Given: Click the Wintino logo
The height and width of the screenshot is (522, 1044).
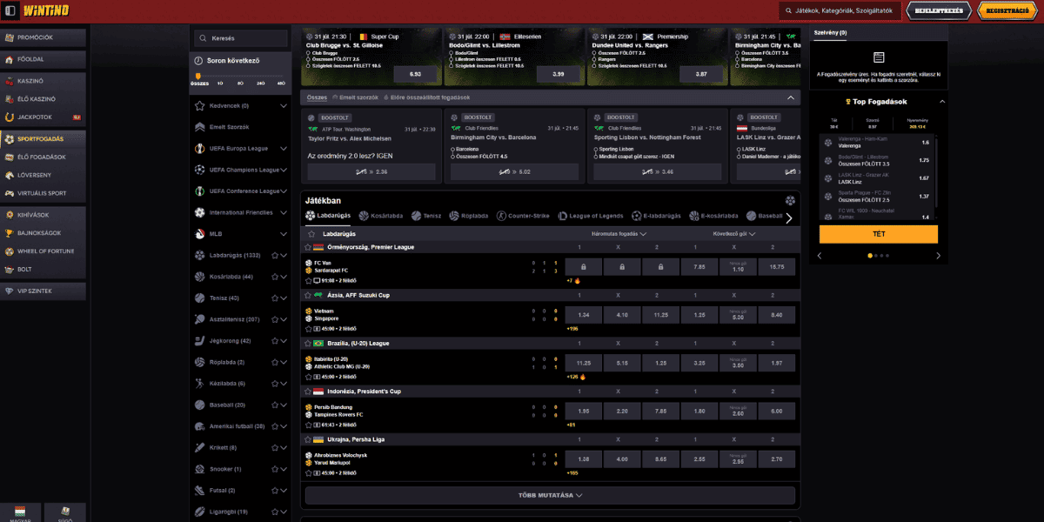Looking at the screenshot, I should point(45,10).
